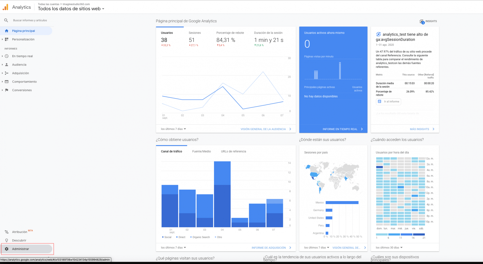
Task: Click the clock icon for En tiempo real
Action: point(7,56)
